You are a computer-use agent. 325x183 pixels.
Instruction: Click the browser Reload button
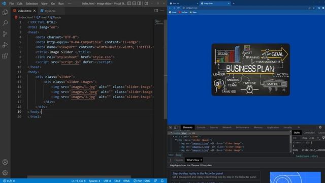178,8
